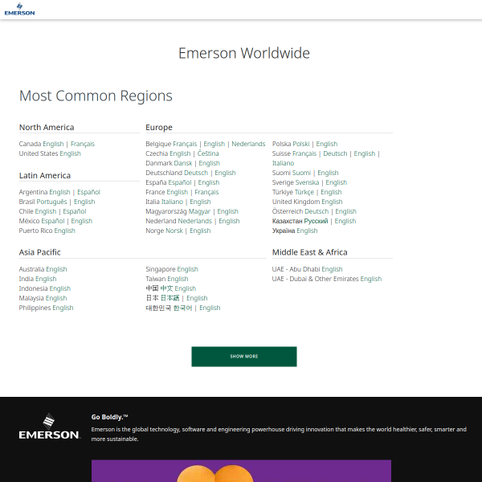
Task: Open Puerto Rico English site
Action: click(64, 231)
